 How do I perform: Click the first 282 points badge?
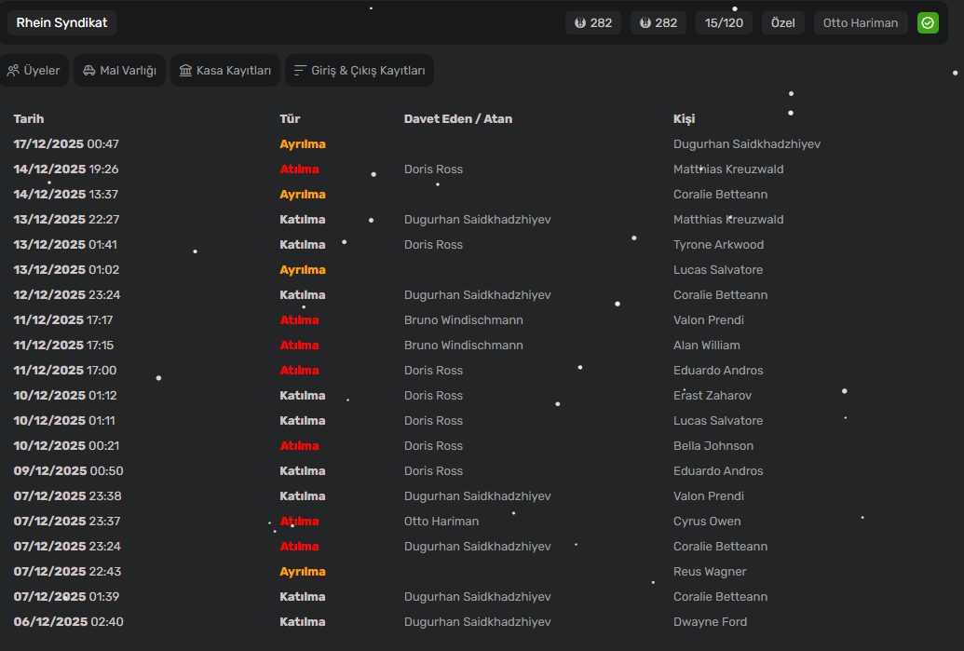(593, 22)
